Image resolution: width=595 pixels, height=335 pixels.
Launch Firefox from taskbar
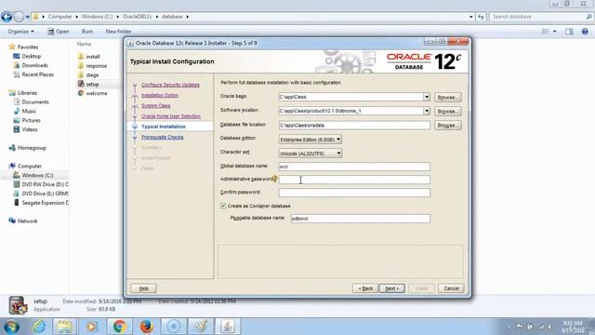tap(147, 327)
